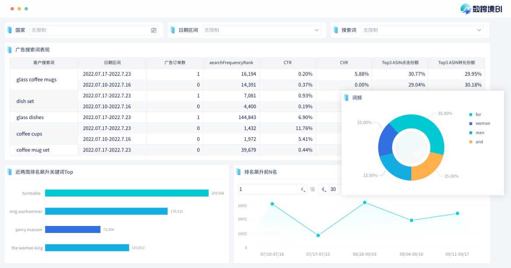Click the 近两周排名飙升关键词Top section icon

[10, 172]
